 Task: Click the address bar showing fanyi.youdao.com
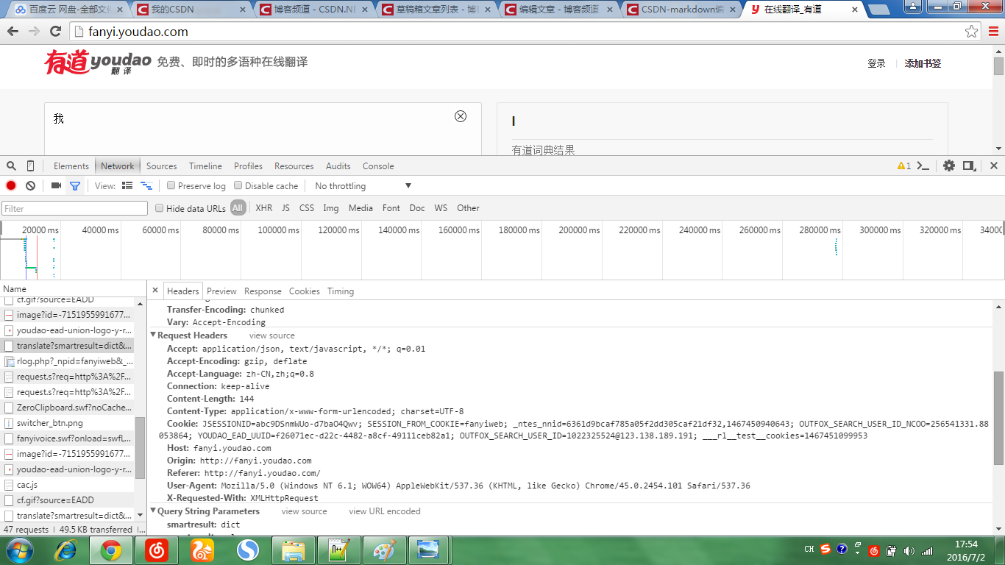coord(515,32)
